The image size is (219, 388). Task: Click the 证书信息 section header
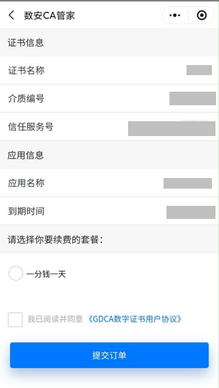click(x=25, y=43)
